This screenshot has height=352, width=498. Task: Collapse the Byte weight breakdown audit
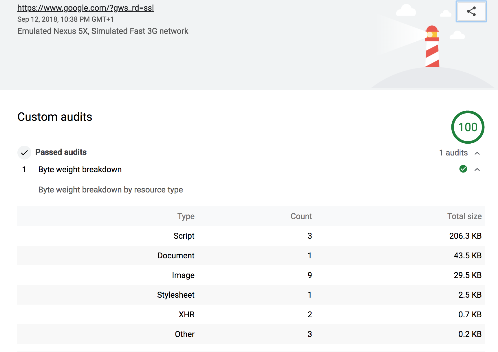[477, 169]
